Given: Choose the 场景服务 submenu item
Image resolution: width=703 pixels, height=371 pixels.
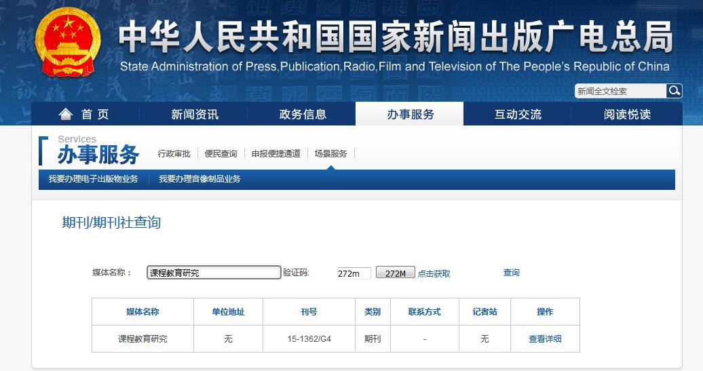Looking at the screenshot, I should click(x=330, y=154).
